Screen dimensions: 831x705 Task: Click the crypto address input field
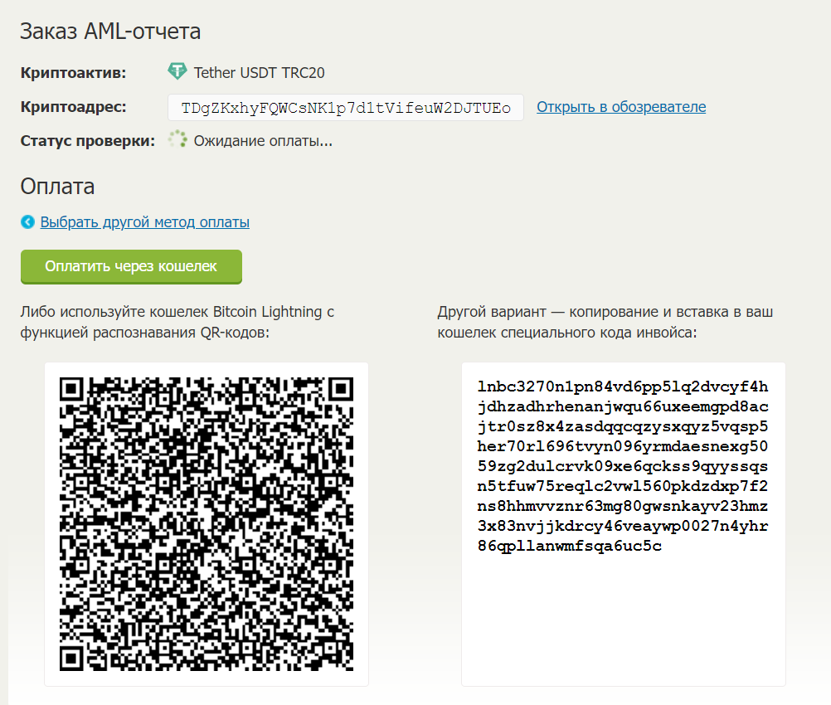click(x=346, y=108)
